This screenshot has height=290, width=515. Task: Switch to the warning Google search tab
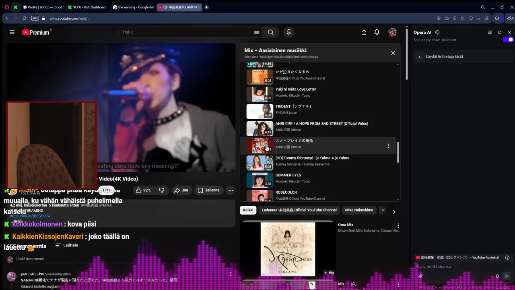coord(134,7)
